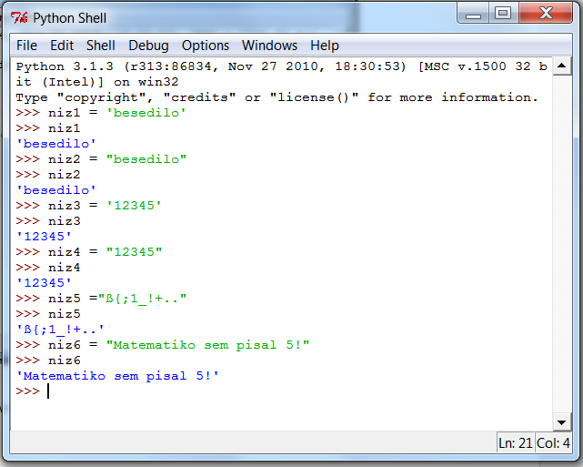
Task: Click the niz1 = 'besedilo' assignment line
Action: 102,113
